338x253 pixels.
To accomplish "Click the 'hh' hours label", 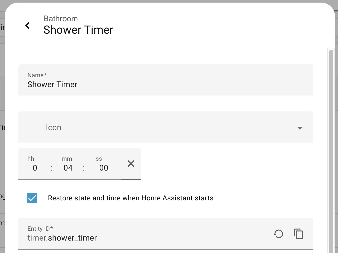I will [31, 159].
